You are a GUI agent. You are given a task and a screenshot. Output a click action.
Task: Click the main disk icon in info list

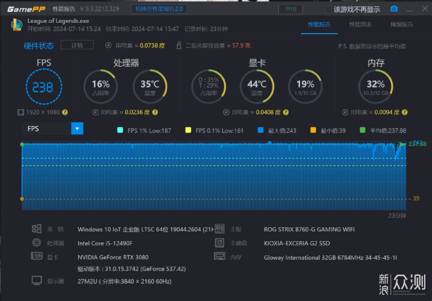tap(220, 243)
